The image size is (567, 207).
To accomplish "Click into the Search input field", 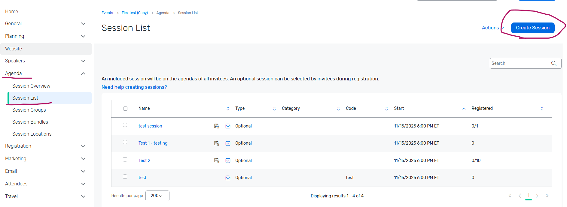I will (x=520, y=63).
